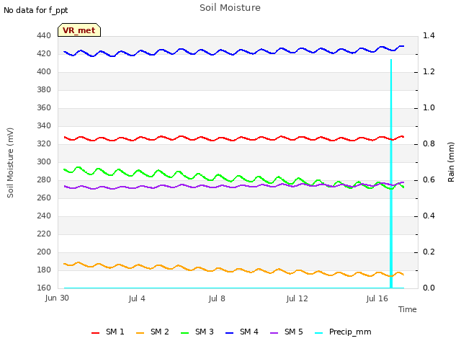Click the Jul 16 x-axis tick label

pos(377,298)
